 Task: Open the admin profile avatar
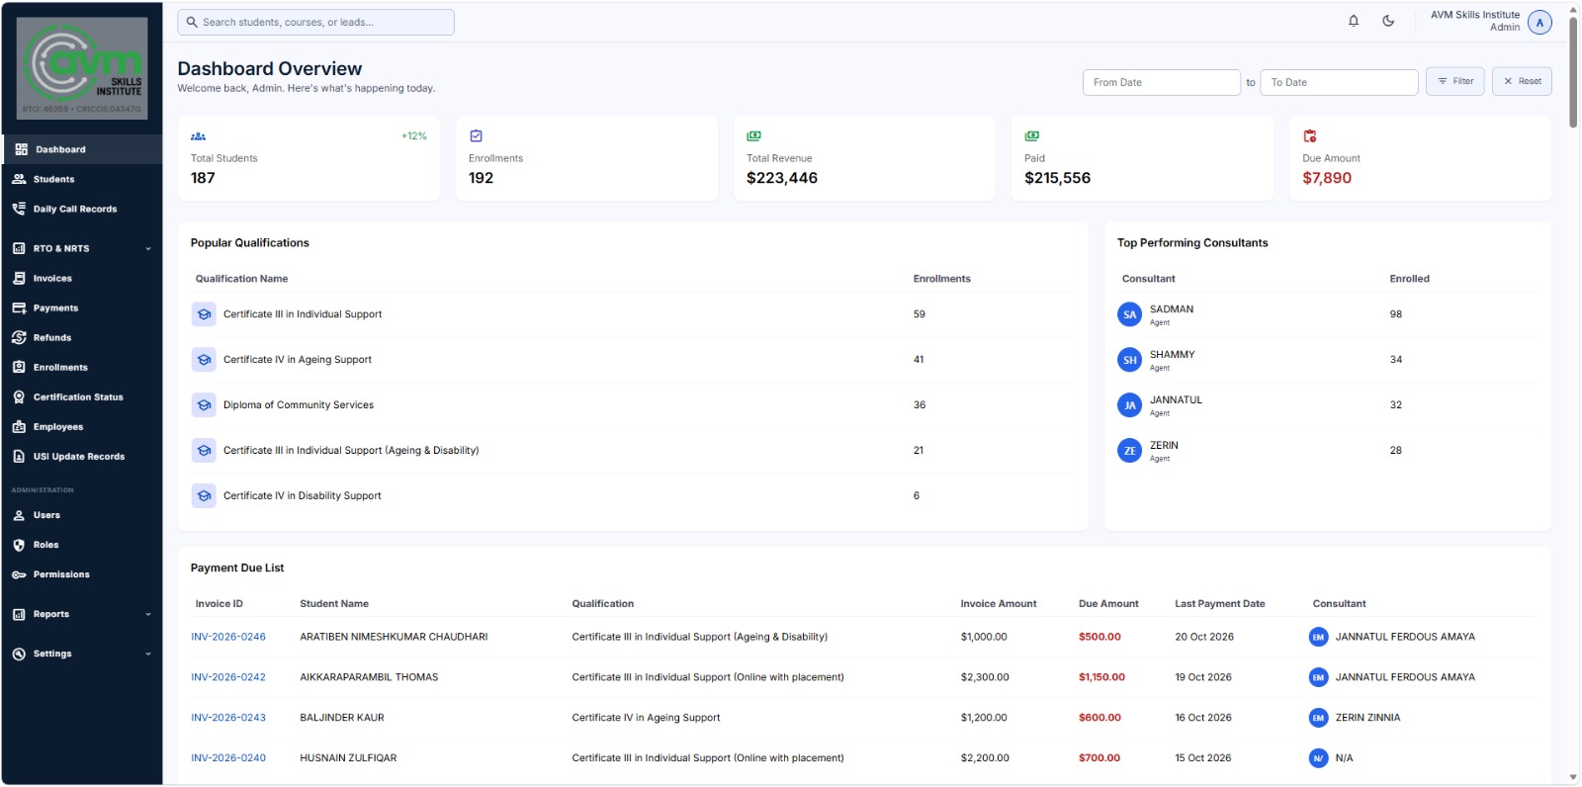1539,22
